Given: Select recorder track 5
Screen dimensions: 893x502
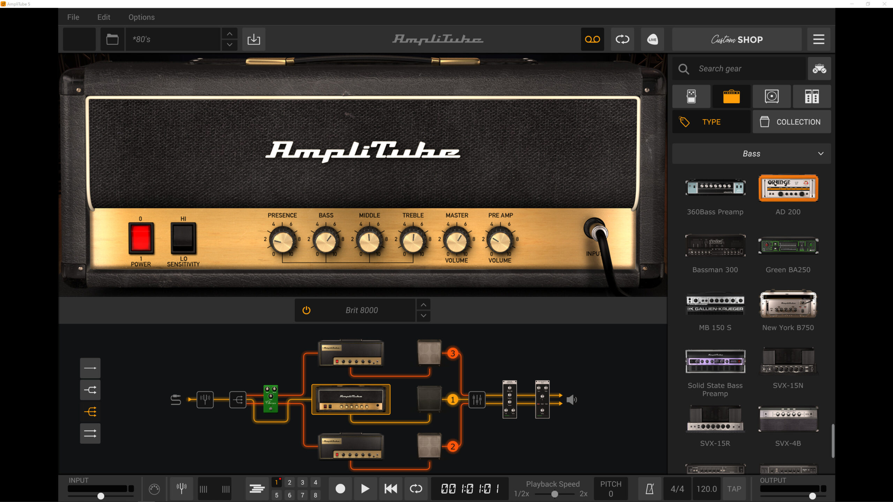Looking at the screenshot, I should [276, 495].
